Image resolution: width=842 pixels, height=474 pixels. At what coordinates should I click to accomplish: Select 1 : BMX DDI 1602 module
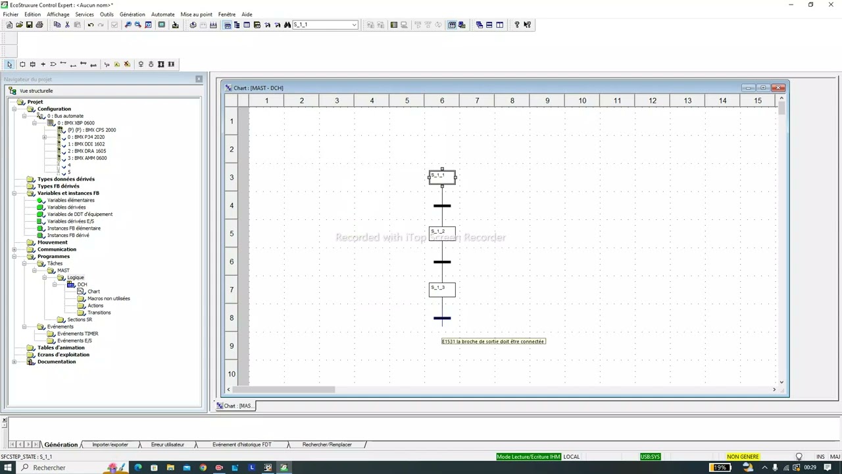point(86,144)
